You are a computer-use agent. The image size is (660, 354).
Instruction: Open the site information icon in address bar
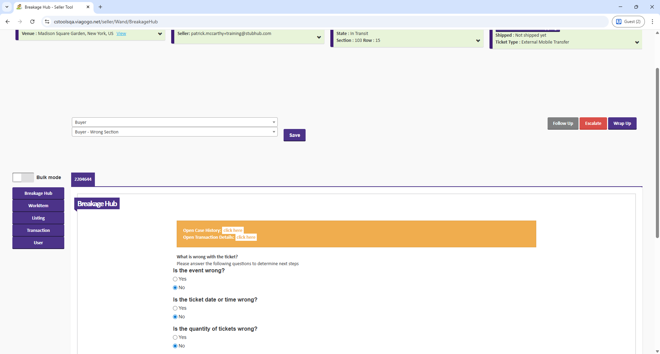pyautogui.click(x=47, y=22)
